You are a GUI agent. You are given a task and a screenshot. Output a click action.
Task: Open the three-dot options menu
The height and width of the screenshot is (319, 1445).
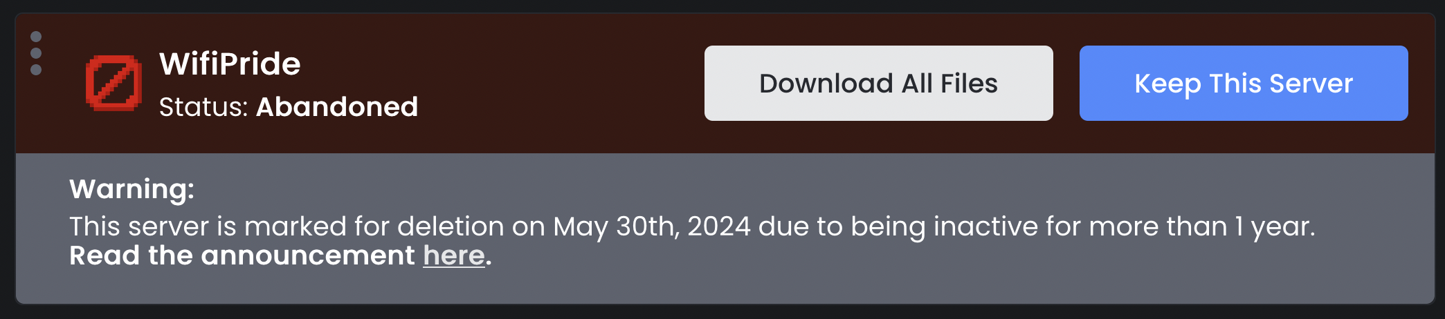tap(36, 53)
